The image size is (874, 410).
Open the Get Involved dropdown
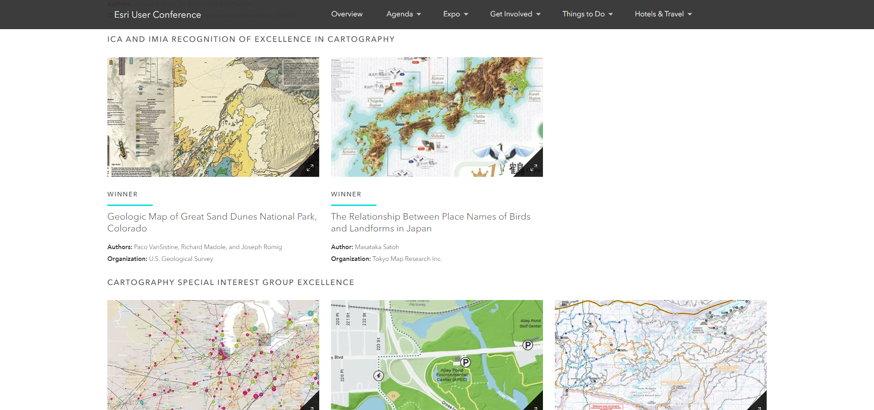(515, 14)
